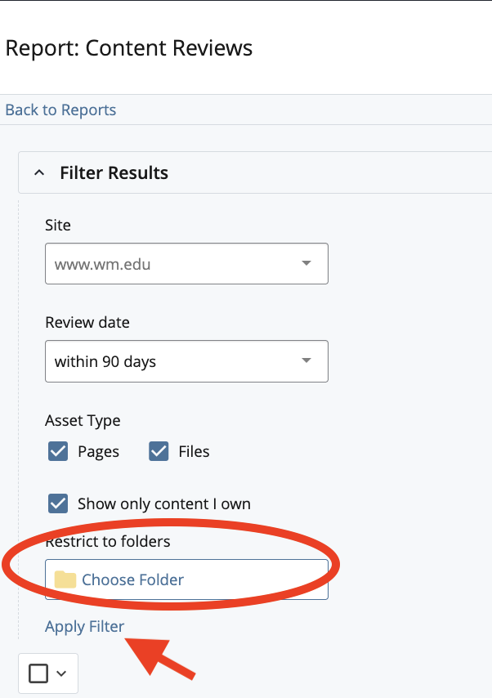Open the Review date combo showing within 90 days

click(x=186, y=360)
